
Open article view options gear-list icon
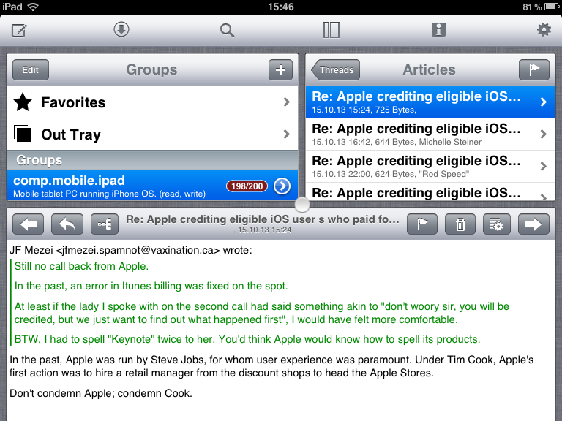[x=497, y=224]
